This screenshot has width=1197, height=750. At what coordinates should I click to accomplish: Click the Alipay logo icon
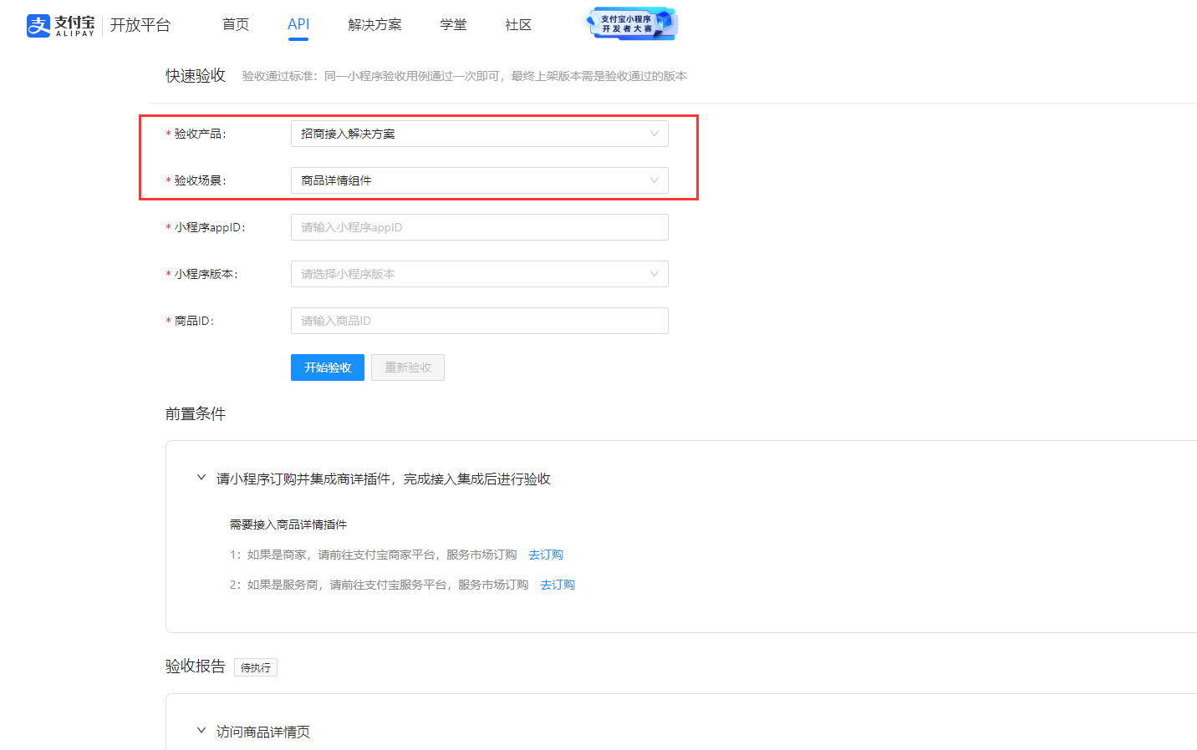pyautogui.click(x=38, y=25)
